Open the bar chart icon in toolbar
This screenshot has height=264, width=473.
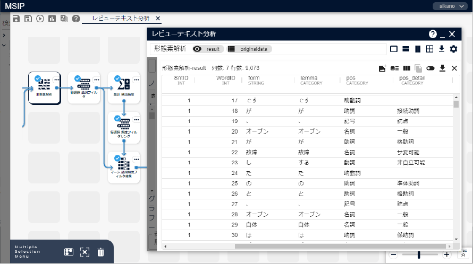52,19
